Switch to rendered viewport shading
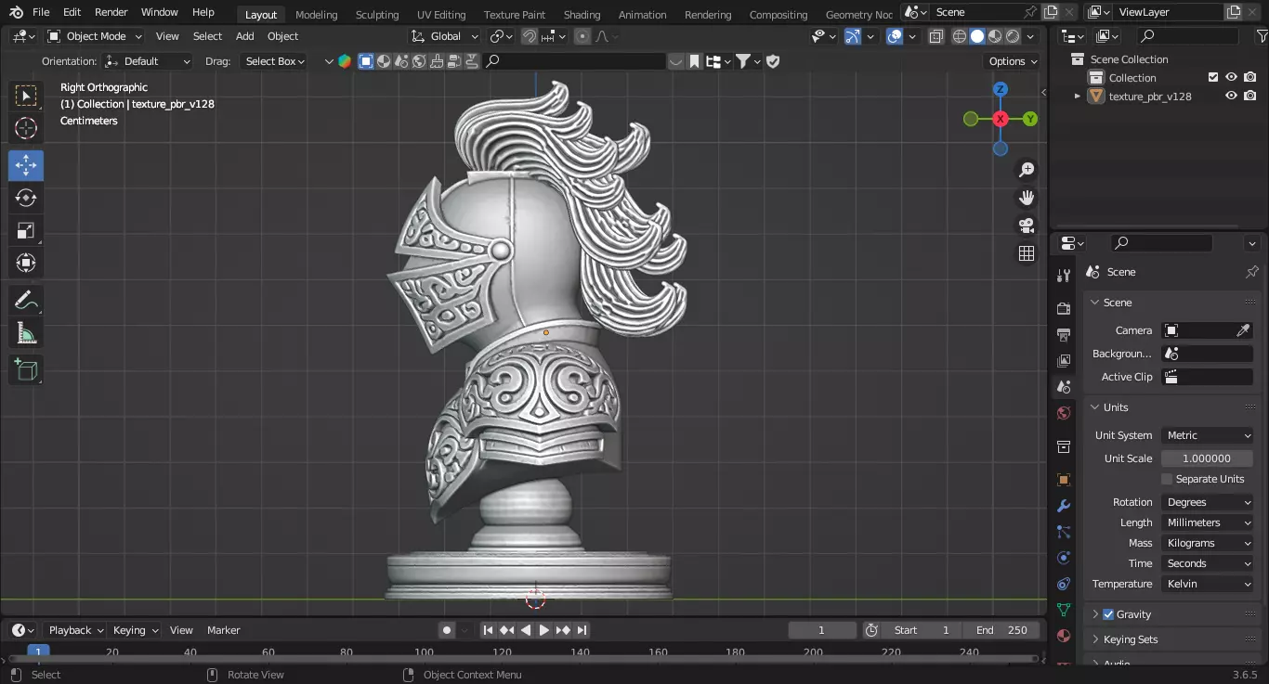Image resolution: width=1269 pixels, height=684 pixels. pos(1013,36)
